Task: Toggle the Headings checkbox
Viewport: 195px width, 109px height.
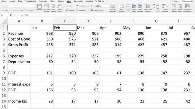Action: pos(77,10)
